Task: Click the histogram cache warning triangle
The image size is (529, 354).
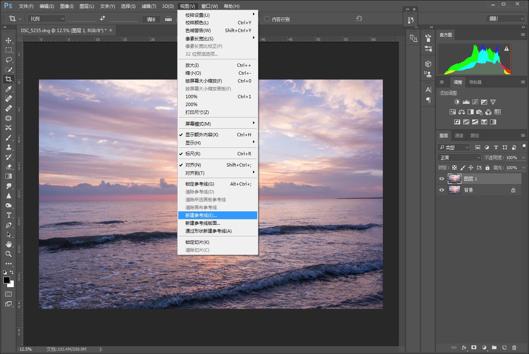Action: point(507,49)
